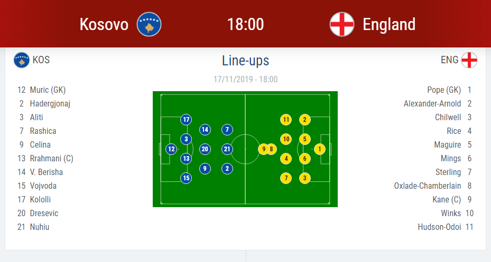Click yellow player marker 11 on pitch
Viewport: 491px width, 262px height.
(286, 120)
